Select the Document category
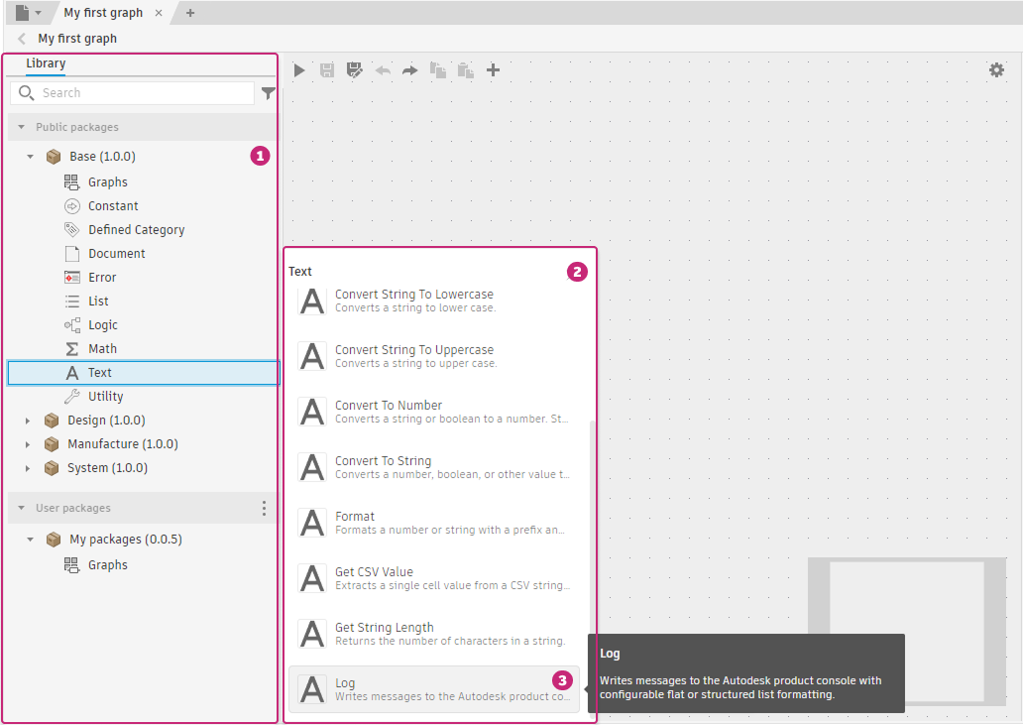 point(117,254)
